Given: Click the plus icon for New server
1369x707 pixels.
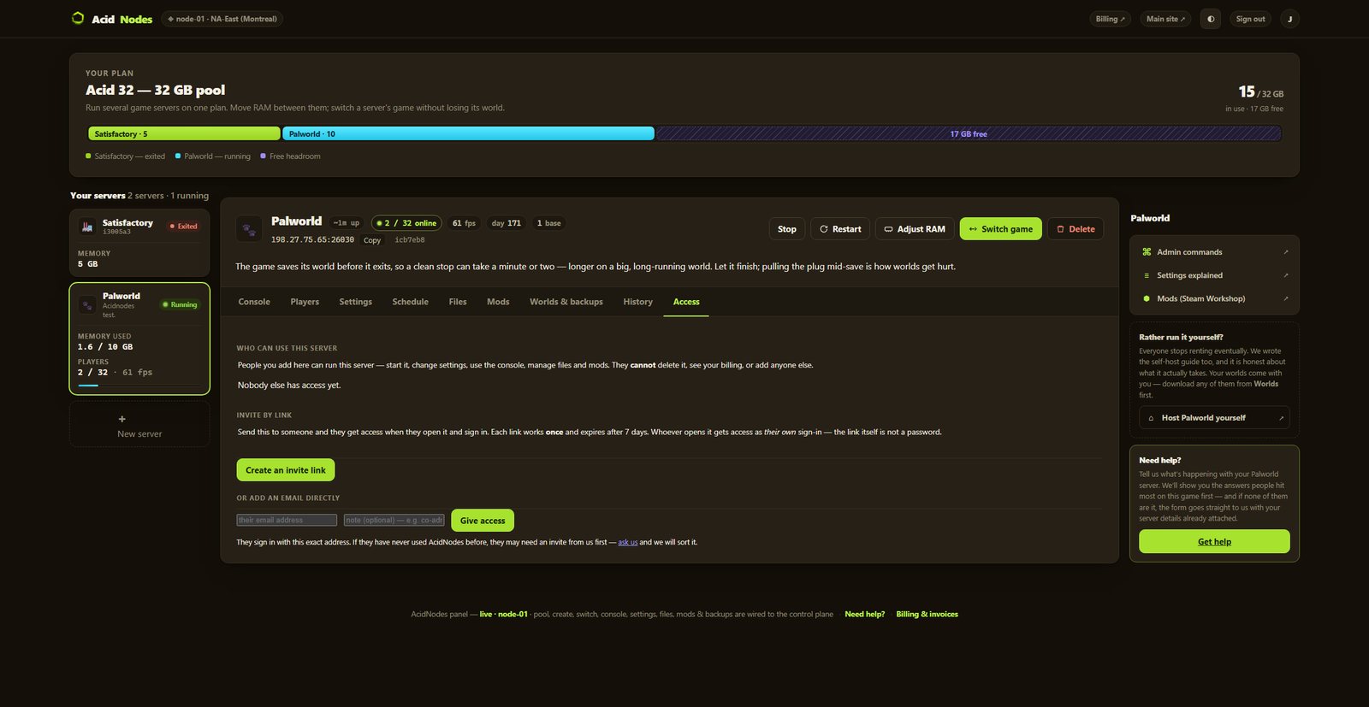Looking at the screenshot, I should pos(121,419).
